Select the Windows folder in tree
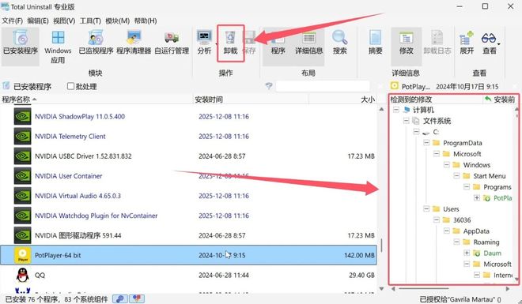 pyautogui.click(x=477, y=165)
